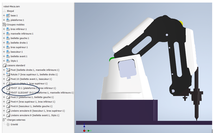Screen dimensions: 213x133
Task: Expand the bras supérieur:1 node
Action: (4, 47)
